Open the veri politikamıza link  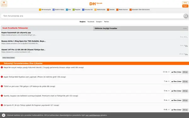93,115
